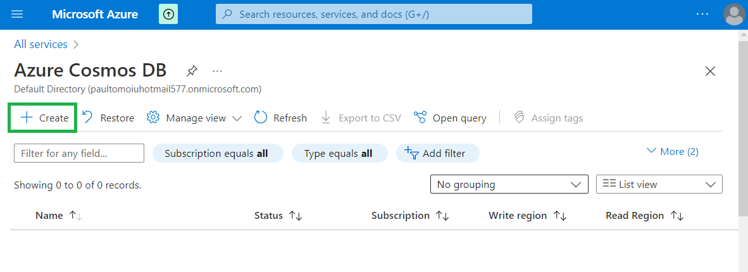This screenshot has height=272, width=748.
Task: Click the Restore arrow icon
Action: (88, 118)
